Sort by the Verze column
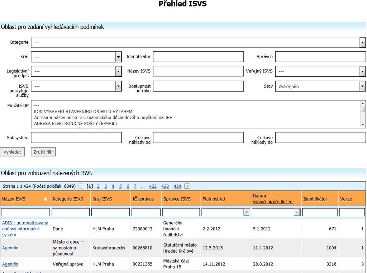This screenshot has height=273, width=367. click(346, 199)
